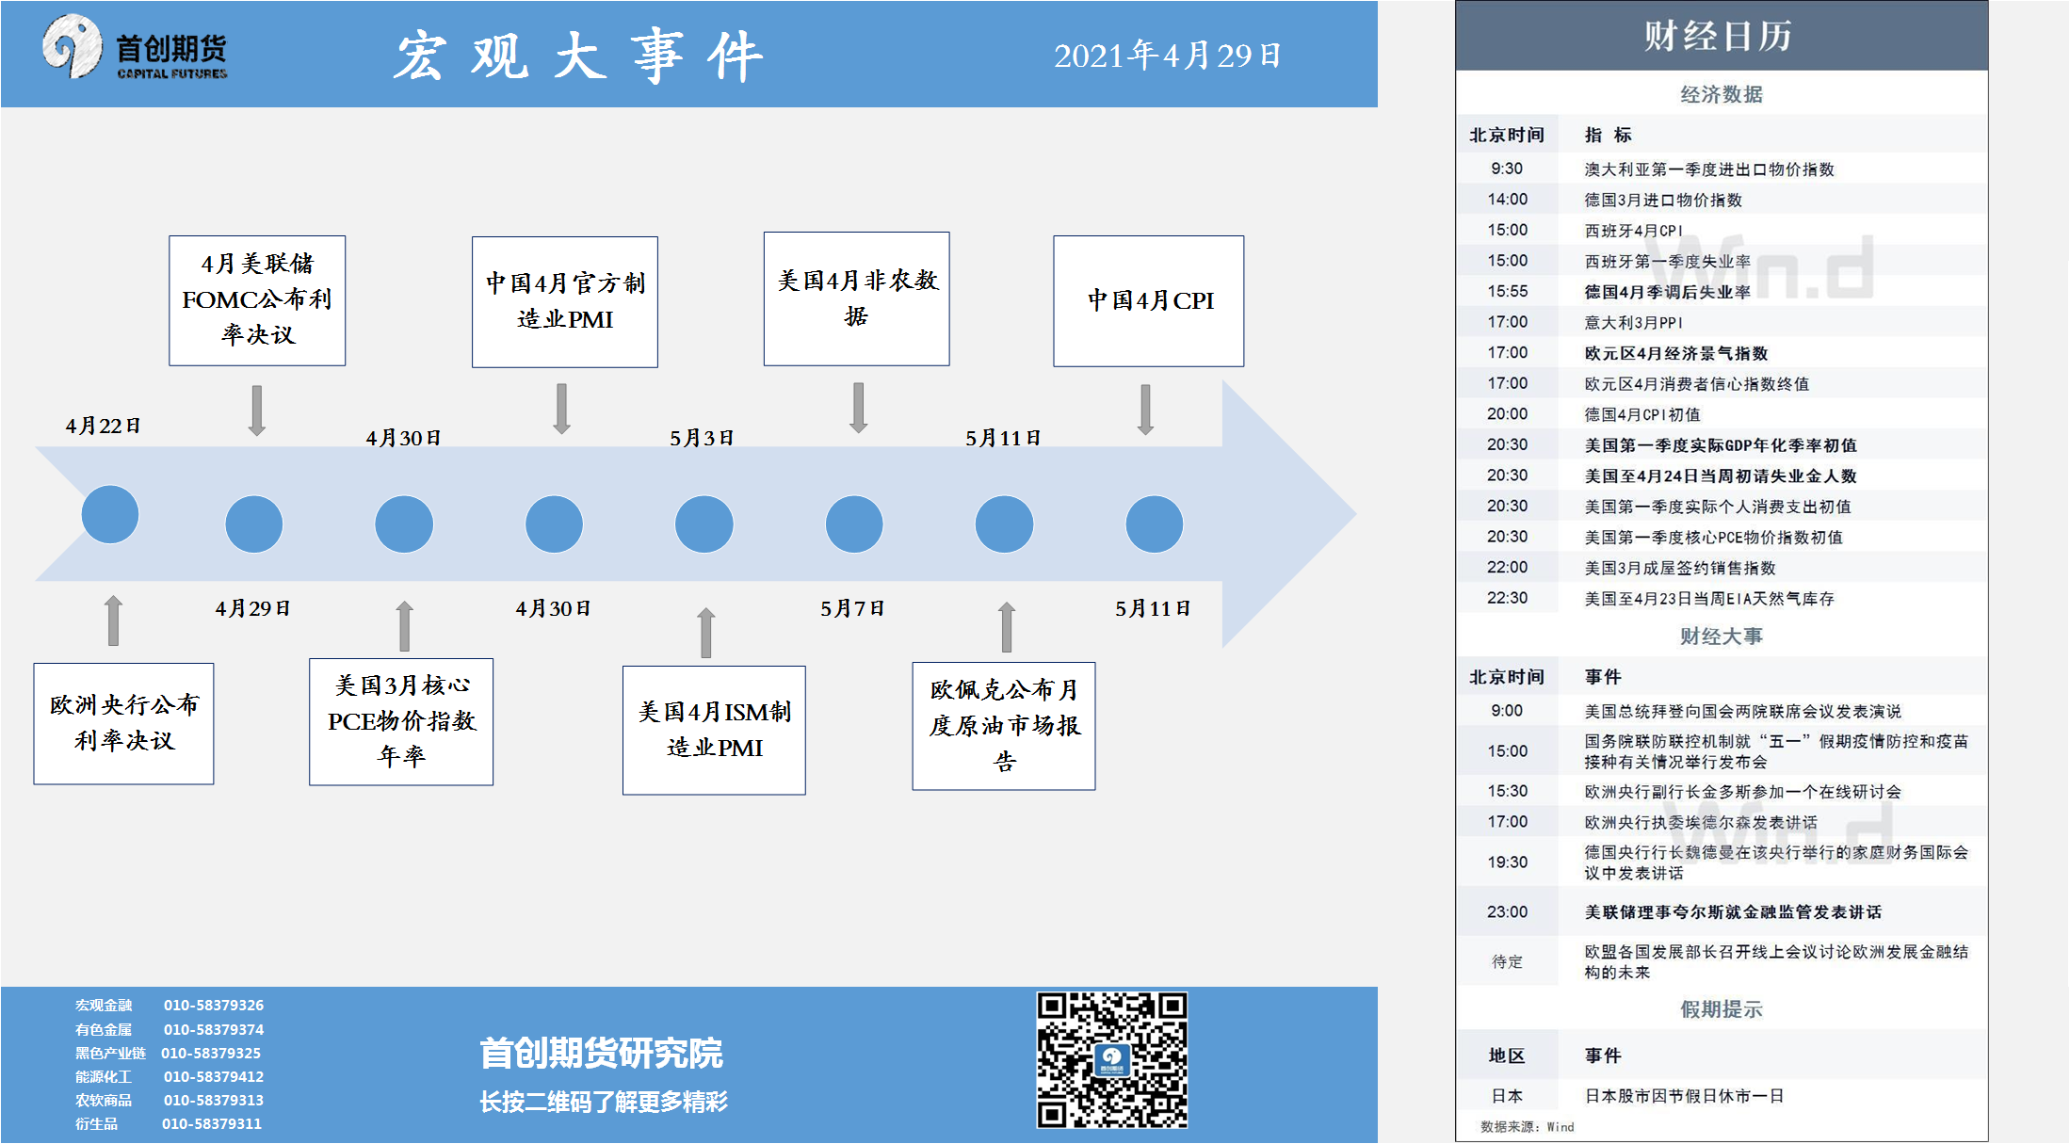Click the arrow below FOMC rate decision box

tap(256, 411)
